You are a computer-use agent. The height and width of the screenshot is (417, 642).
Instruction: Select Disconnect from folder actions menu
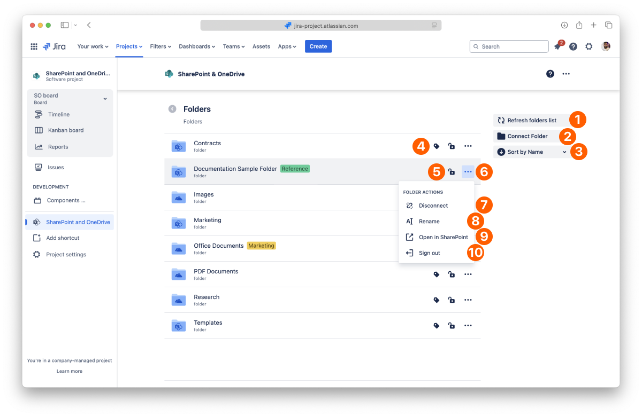pyautogui.click(x=433, y=206)
